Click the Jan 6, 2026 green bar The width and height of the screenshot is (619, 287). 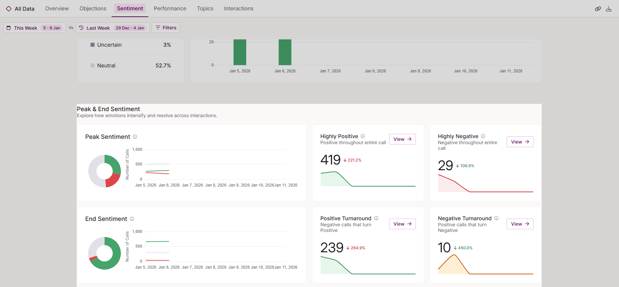click(285, 52)
